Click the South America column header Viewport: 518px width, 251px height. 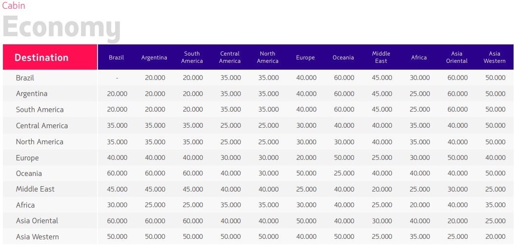point(192,57)
